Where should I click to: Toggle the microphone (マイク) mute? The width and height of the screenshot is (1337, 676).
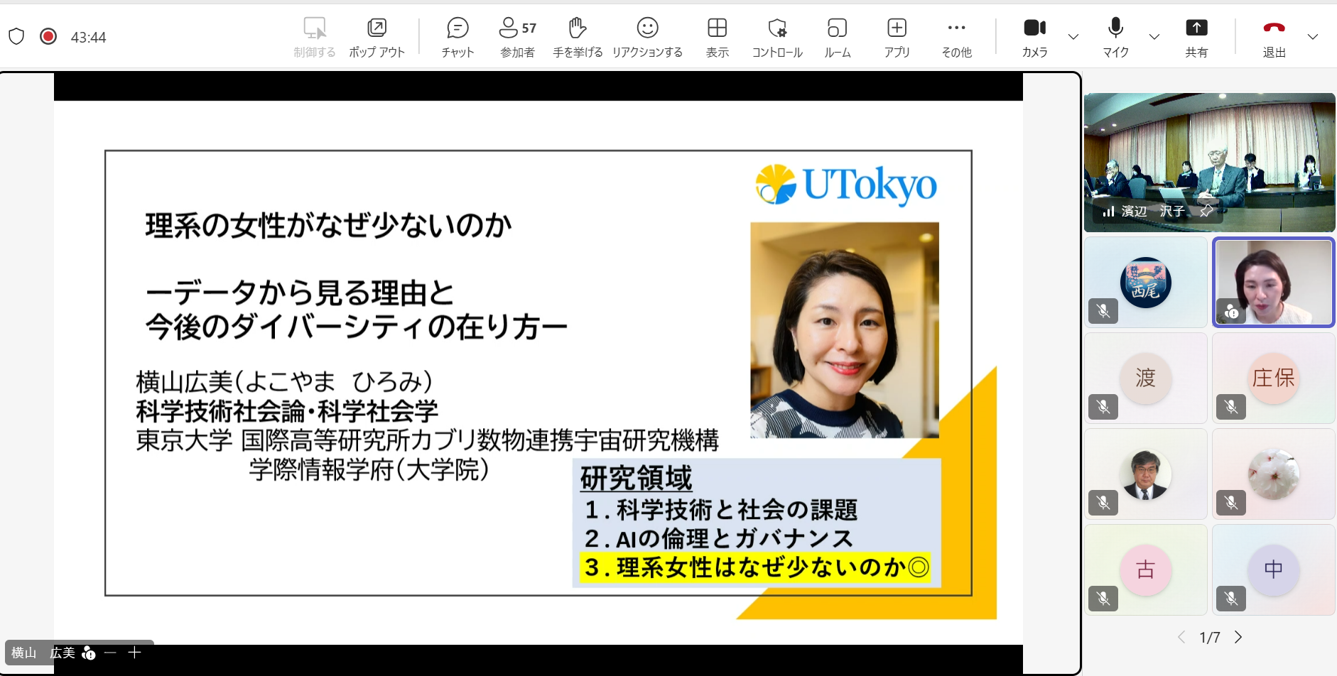point(1115,37)
